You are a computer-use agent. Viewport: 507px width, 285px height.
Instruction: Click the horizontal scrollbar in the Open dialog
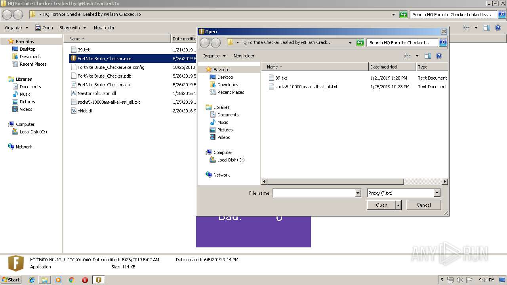[x=335, y=182]
